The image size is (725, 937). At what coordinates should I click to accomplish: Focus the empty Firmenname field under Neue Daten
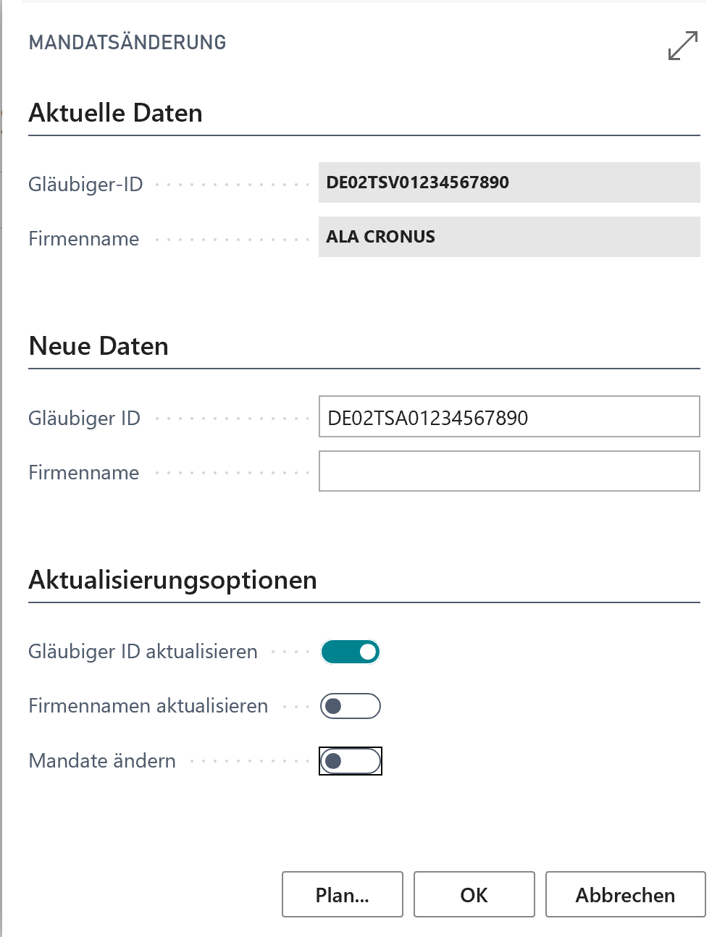[x=508, y=471]
